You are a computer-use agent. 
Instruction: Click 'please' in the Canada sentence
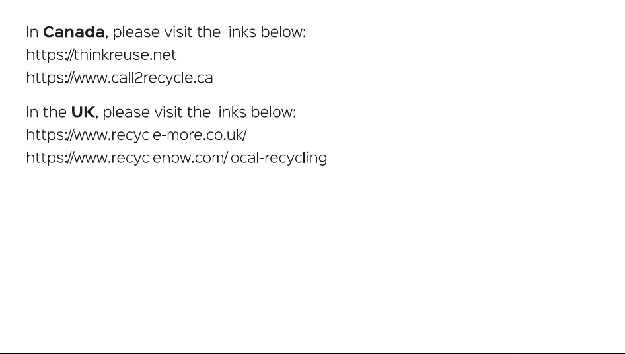click(136, 32)
